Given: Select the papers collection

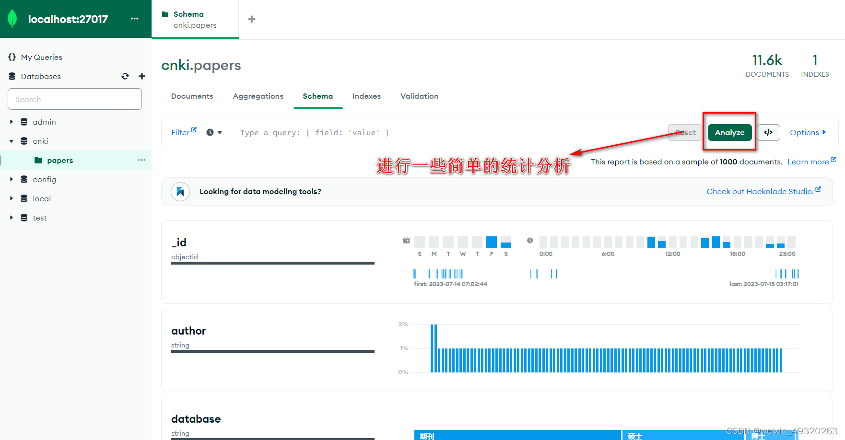Looking at the screenshot, I should pyautogui.click(x=60, y=160).
